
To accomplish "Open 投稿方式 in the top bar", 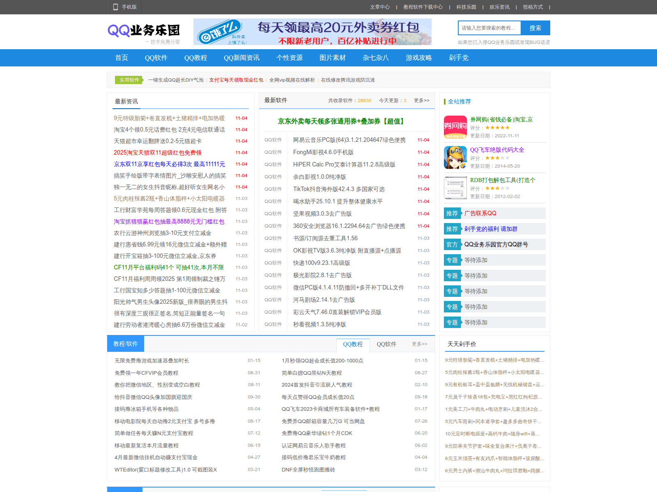I will tap(533, 7).
